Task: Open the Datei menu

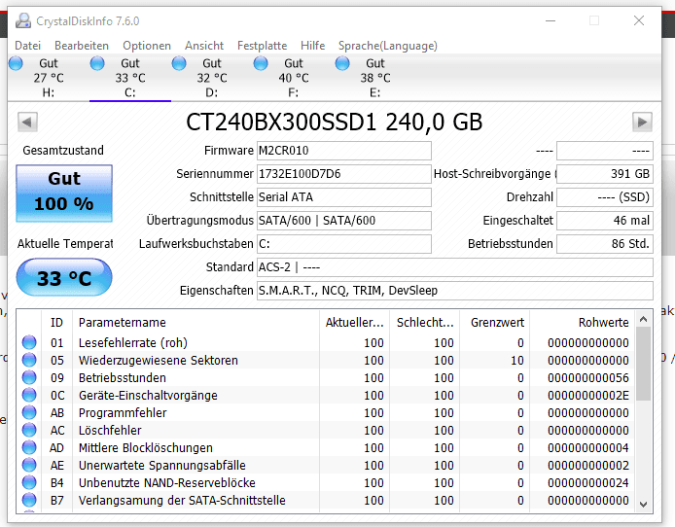Action: point(27,46)
